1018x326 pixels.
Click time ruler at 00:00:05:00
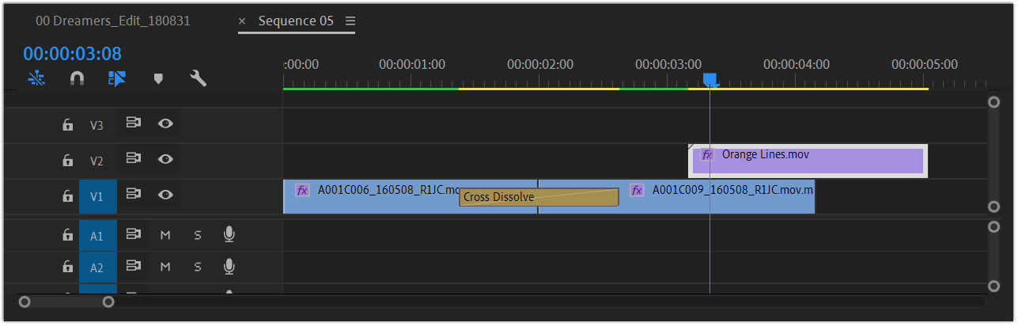click(x=924, y=64)
